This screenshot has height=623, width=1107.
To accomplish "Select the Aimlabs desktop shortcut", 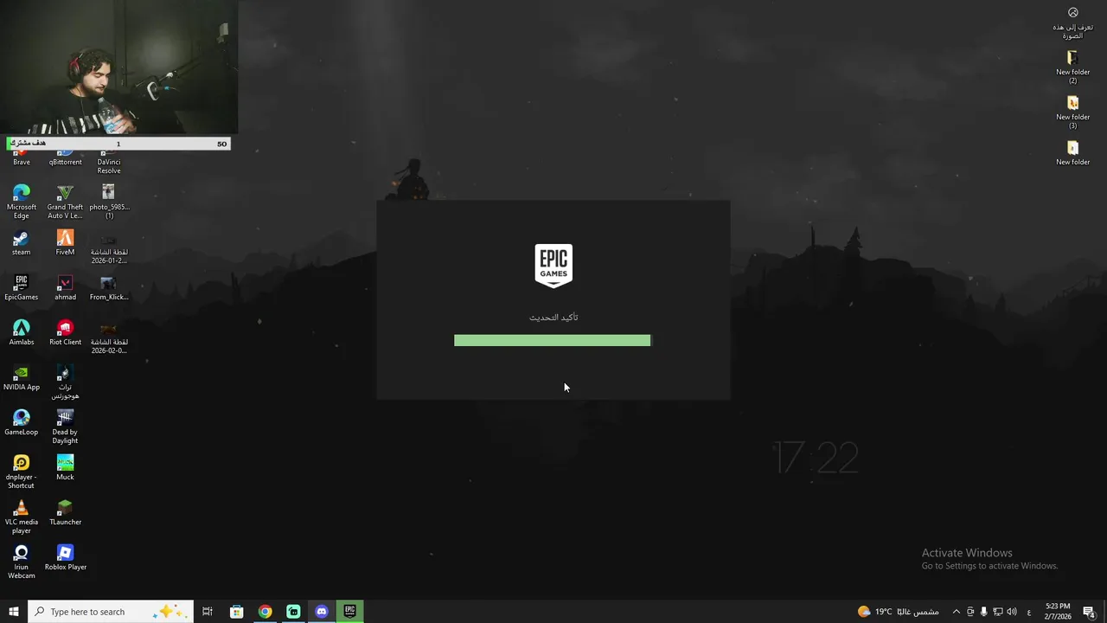I will point(22,332).
